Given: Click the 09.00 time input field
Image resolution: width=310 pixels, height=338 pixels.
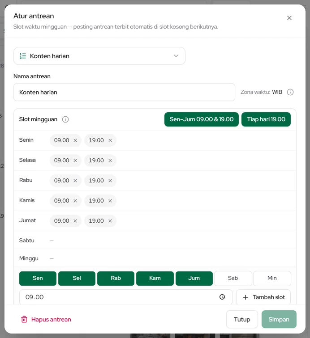Looking at the screenshot, I should point(126,297).
